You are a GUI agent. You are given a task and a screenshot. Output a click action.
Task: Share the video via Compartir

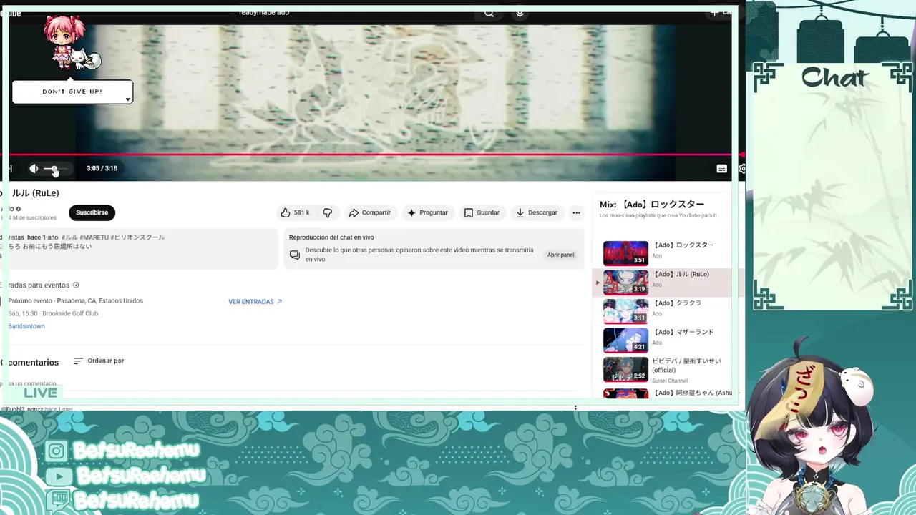[370, 212]
